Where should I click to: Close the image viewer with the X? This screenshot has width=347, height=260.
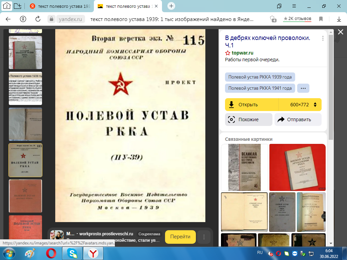pyautogui.click(x=341, y=32)
